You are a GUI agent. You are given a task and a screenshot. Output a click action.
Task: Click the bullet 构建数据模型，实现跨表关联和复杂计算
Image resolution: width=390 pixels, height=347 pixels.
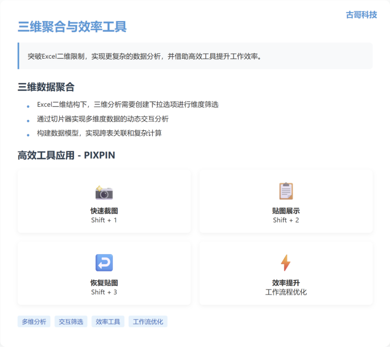[x=99, y=133]
